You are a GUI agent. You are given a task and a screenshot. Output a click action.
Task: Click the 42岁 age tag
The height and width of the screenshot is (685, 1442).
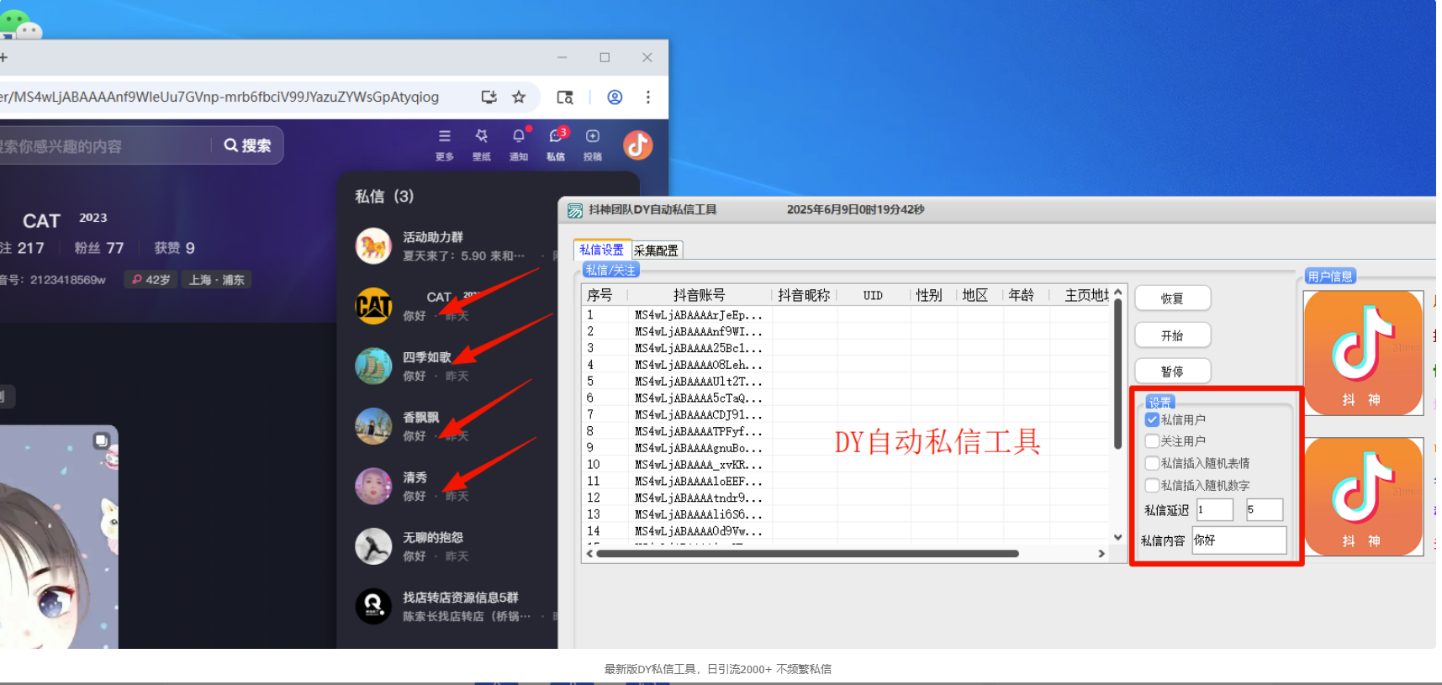coord(151,280)
